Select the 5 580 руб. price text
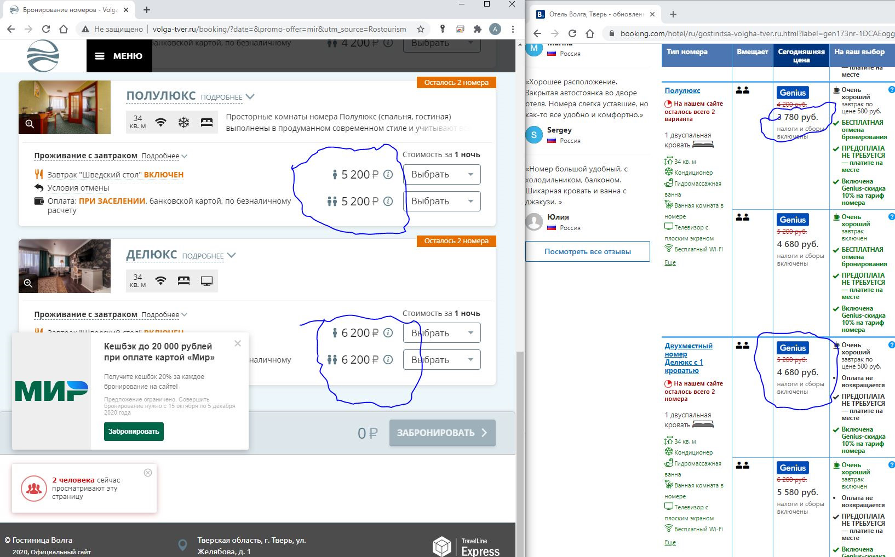This screenshot has width=895, height=557. click(x=798, y=492)
